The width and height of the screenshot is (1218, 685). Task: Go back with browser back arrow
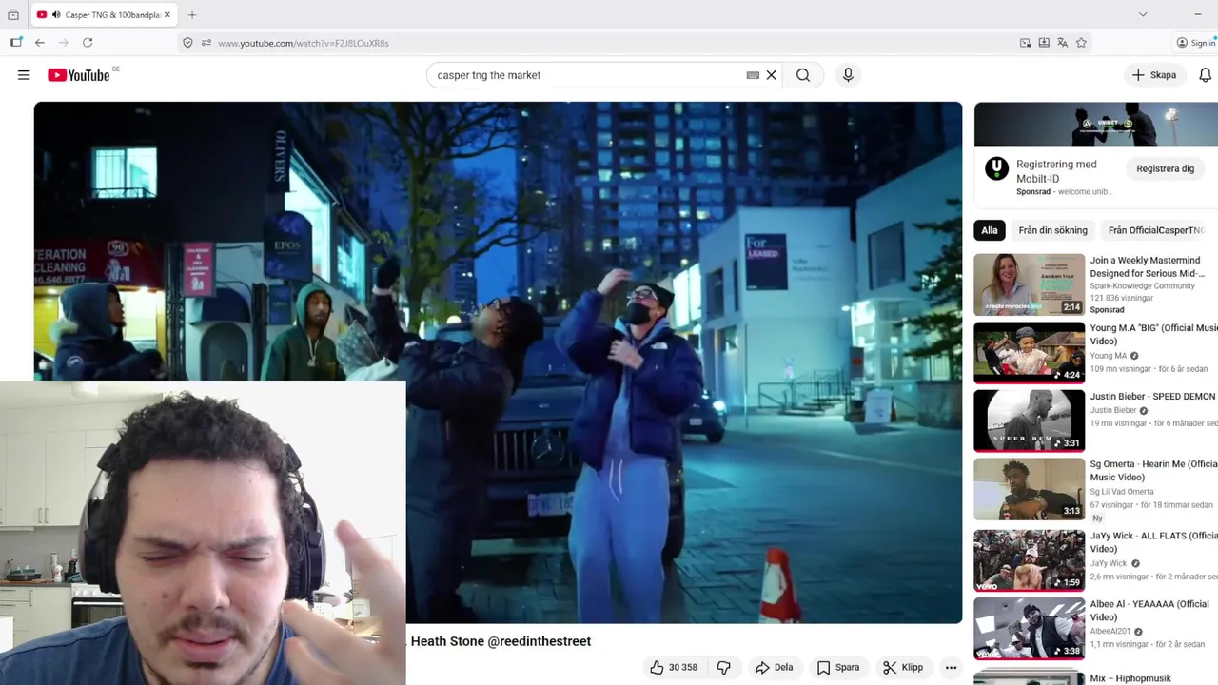coord(40,43)
